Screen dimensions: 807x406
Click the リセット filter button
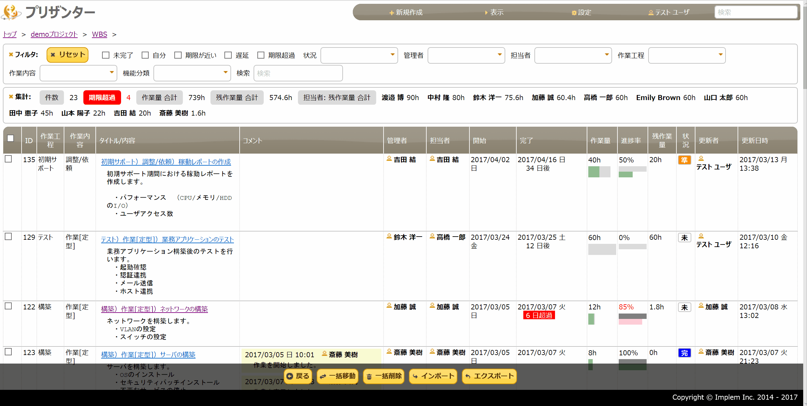[68, 55]
